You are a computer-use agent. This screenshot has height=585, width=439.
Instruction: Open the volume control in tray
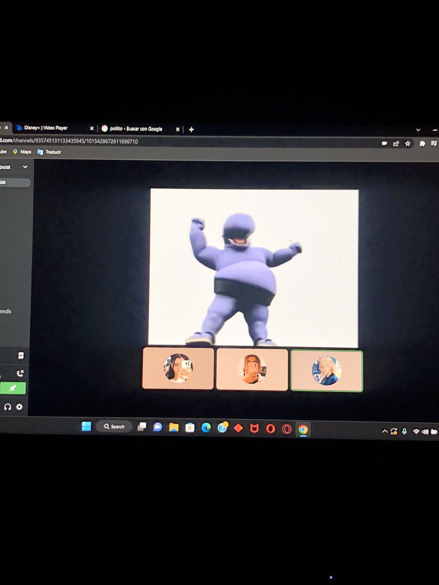(x=425, y=432)
